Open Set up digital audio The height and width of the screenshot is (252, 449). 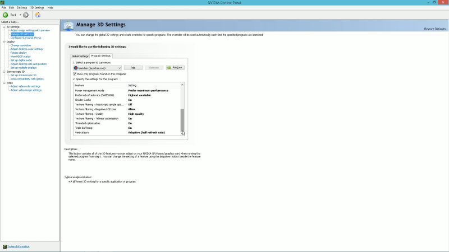point(21,60)
